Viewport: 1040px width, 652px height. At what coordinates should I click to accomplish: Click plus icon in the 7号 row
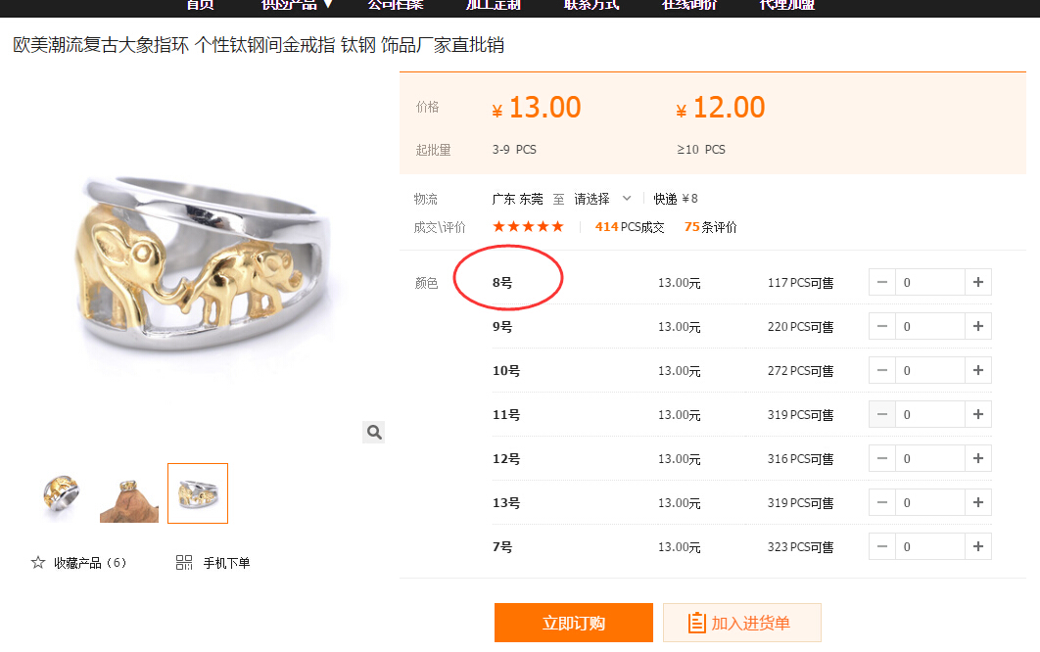(978, 546)
